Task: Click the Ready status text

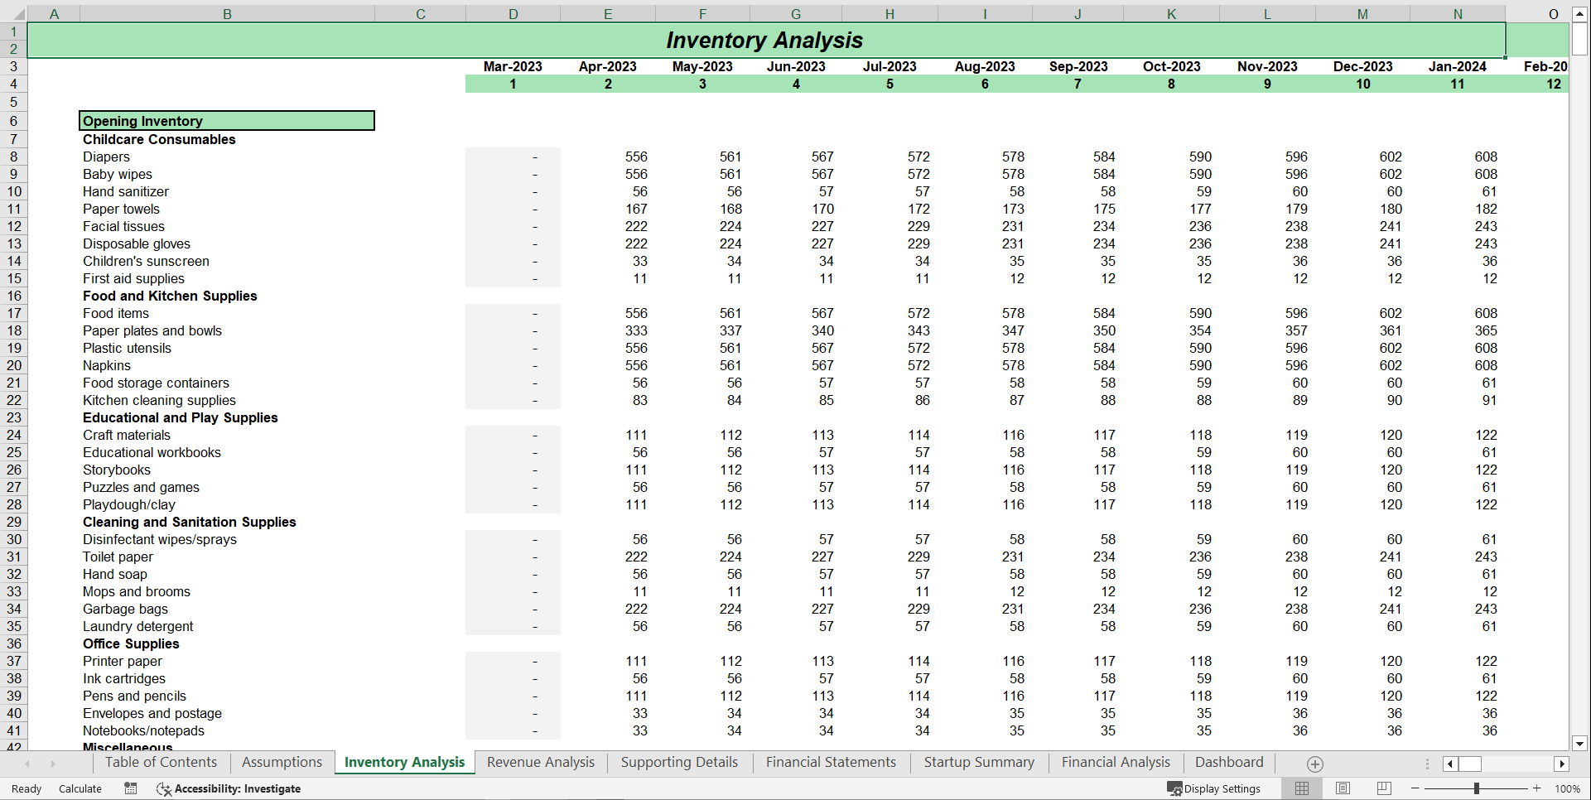Action: coord(27,788)
